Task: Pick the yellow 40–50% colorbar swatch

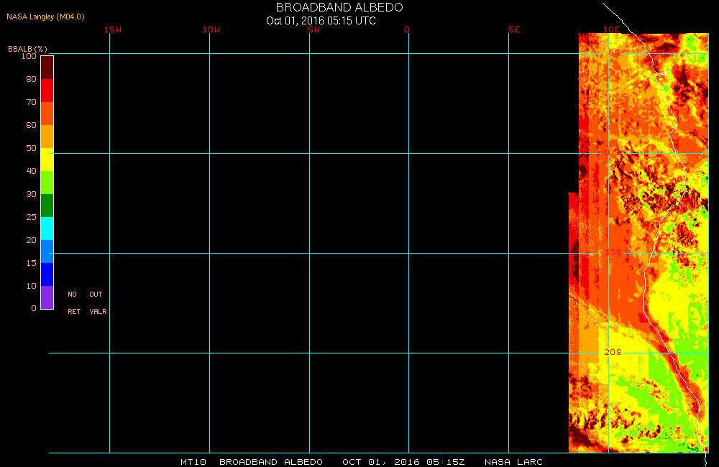Action: pyautogui.click(x=47, y=159)
